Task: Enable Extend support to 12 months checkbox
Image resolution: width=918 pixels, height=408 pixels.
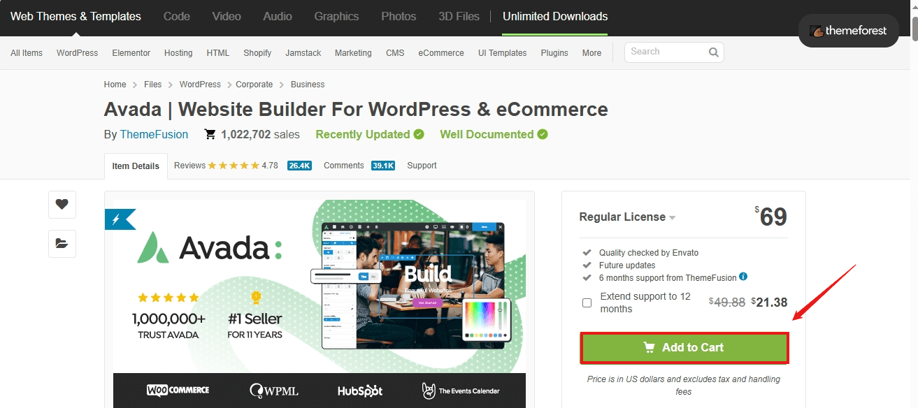Action: 587,303
